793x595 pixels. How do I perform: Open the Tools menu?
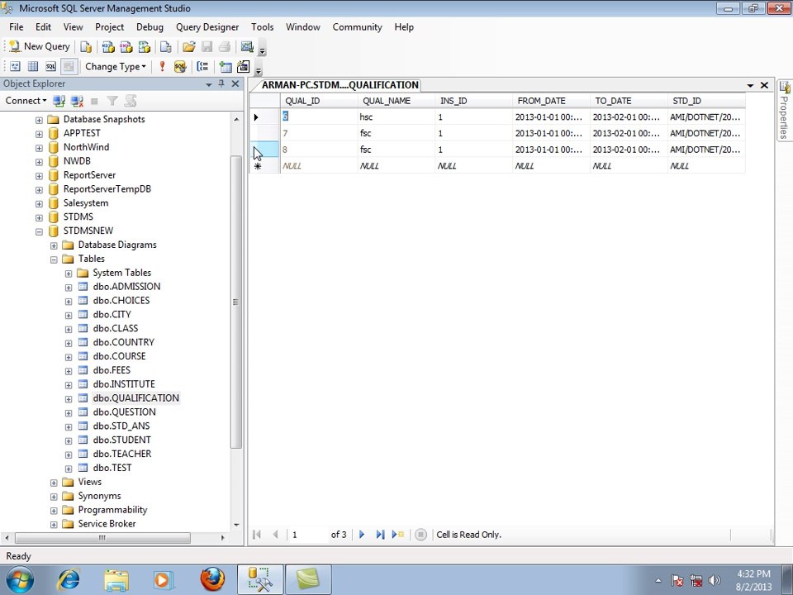[262, 26]
